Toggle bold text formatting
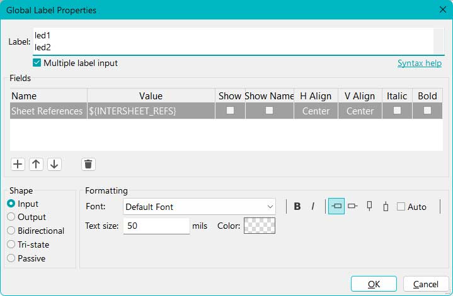 click(297, 207)
